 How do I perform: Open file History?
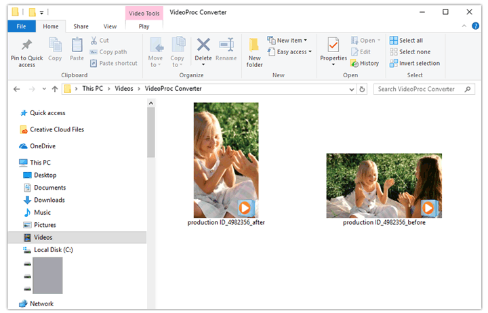point(365,64)
